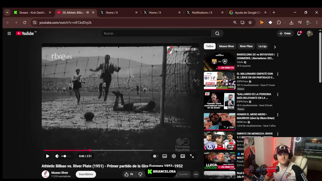Open more actions menu below video
Viewport: 322px width, 181px height.
tap(196, 174)
